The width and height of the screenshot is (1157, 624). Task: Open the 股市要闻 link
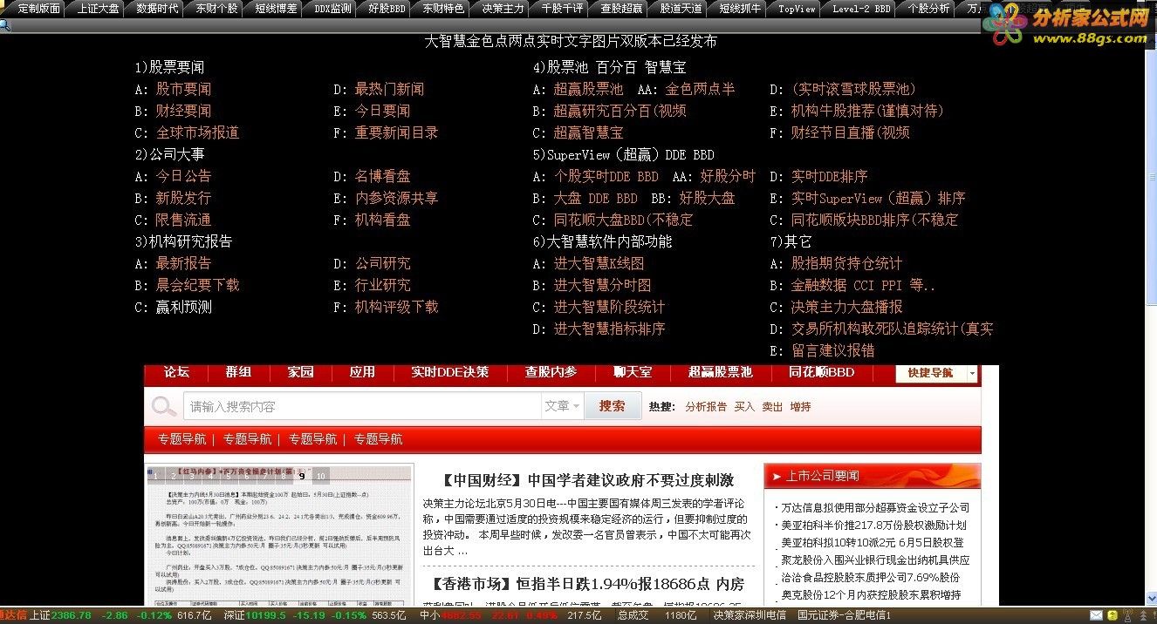tap(183, 89)
